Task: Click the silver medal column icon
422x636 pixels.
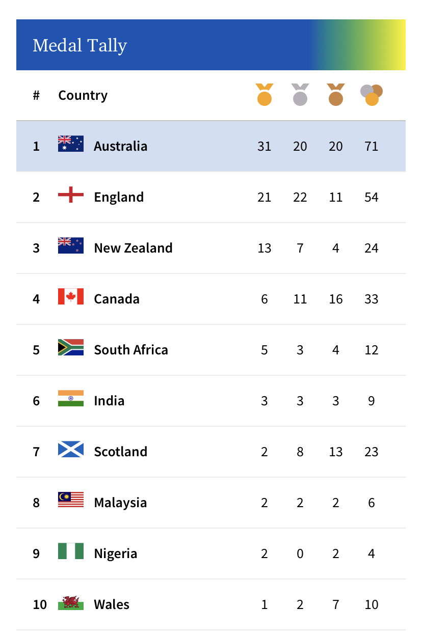Action: [300, 95]
